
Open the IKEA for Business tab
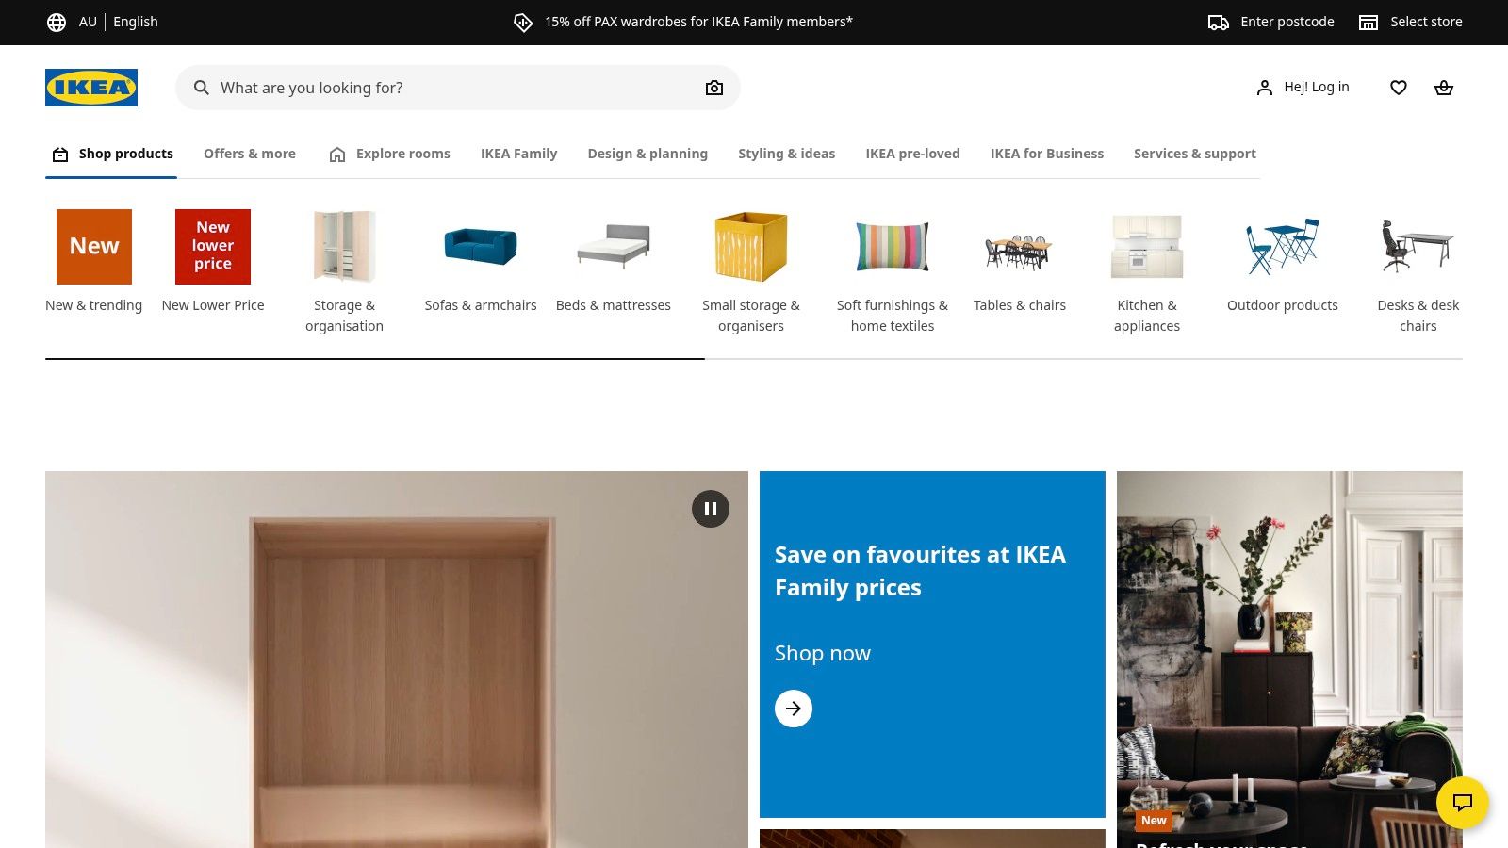click(1047, 154)
